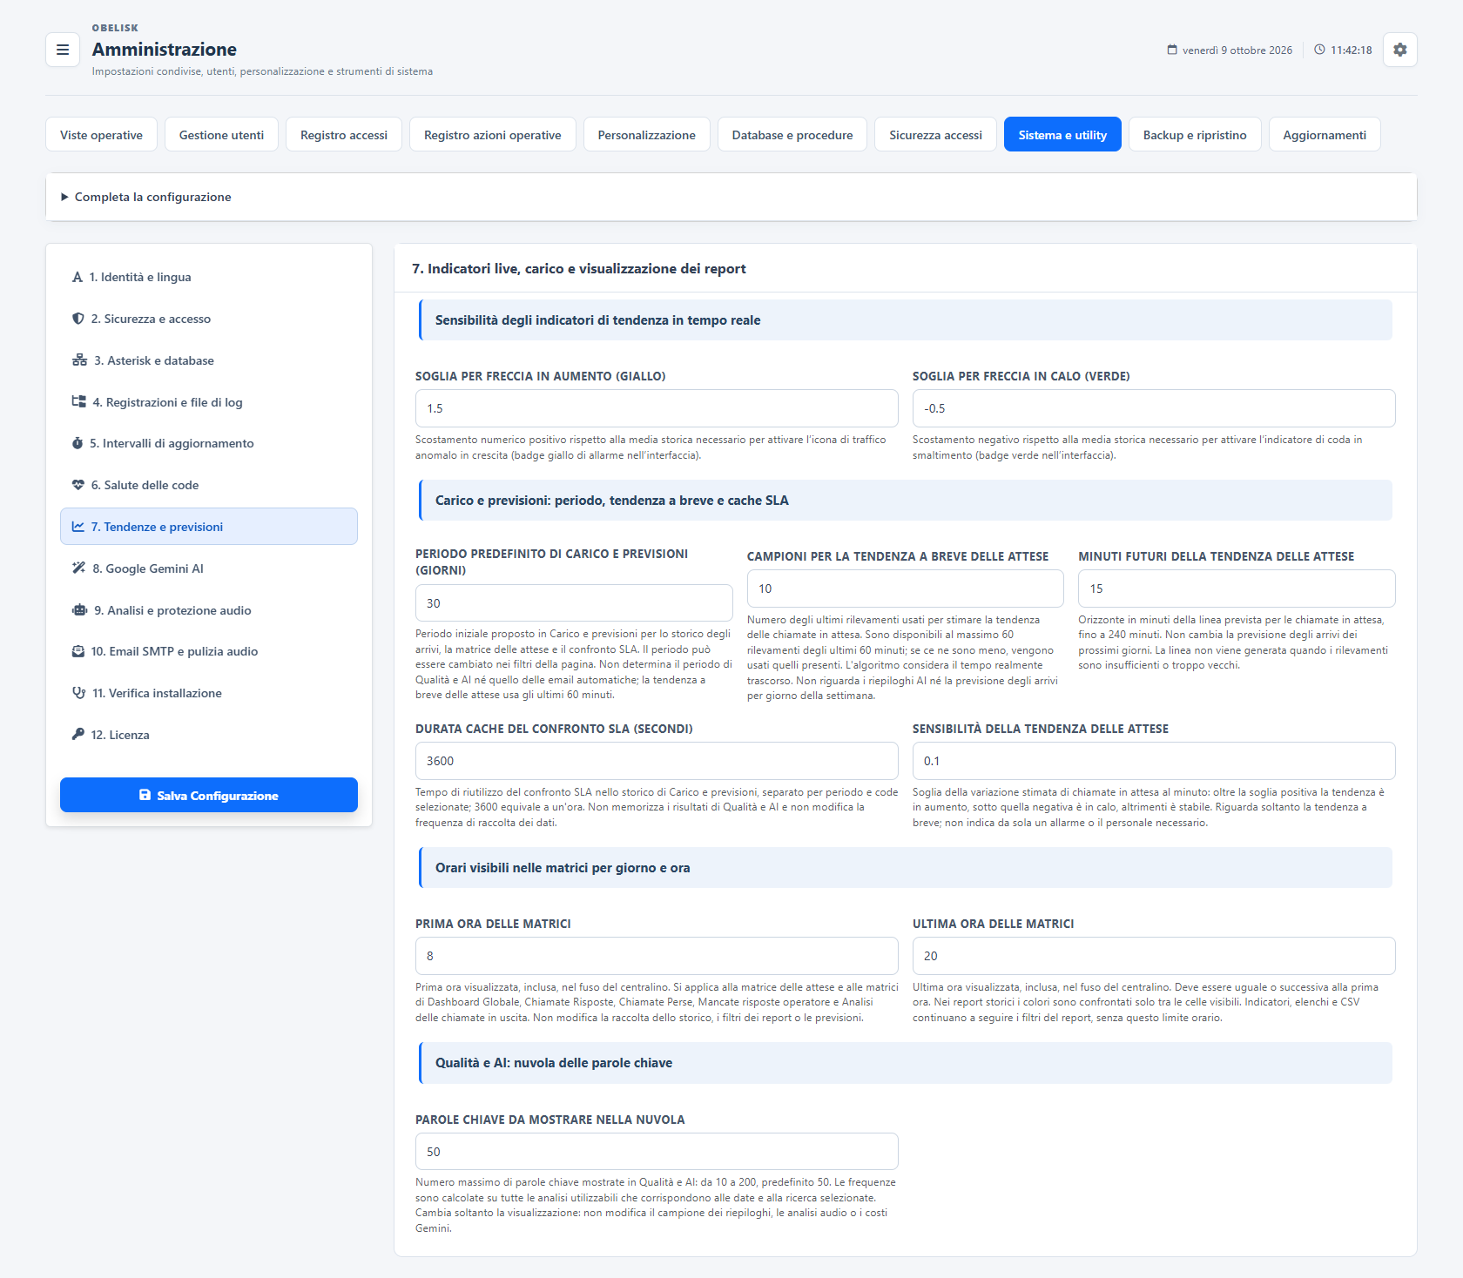Focus the Durata cache del confronto SLA field
The image size is (1463, 1278).
tap(657, 761)
